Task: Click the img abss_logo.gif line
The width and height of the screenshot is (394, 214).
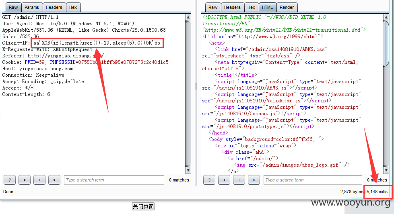Action: (292, 165)
